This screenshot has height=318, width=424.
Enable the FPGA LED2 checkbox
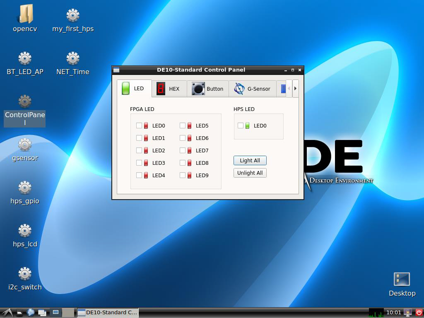tap(139, 150)
